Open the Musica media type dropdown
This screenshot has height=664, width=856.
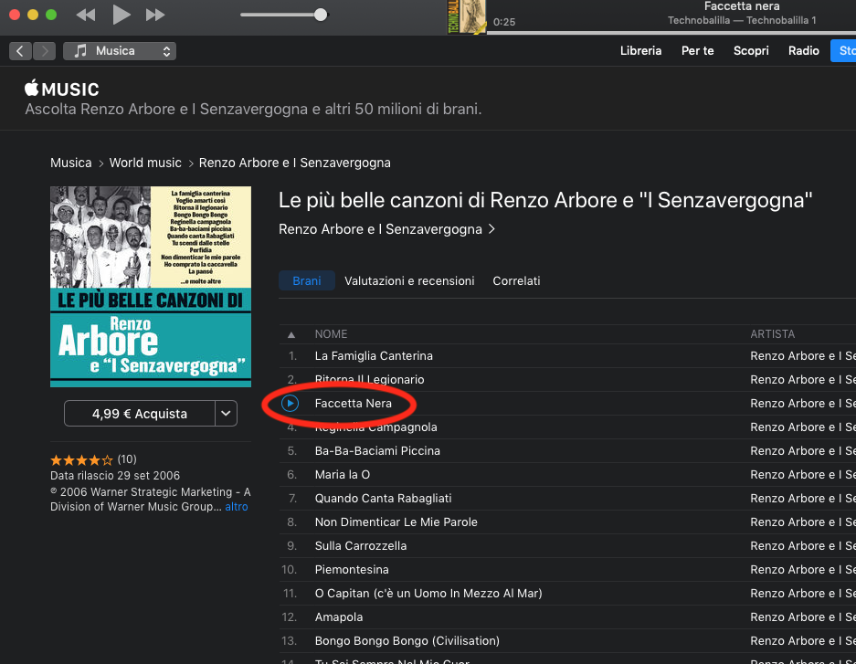click(x=120, y=51)
